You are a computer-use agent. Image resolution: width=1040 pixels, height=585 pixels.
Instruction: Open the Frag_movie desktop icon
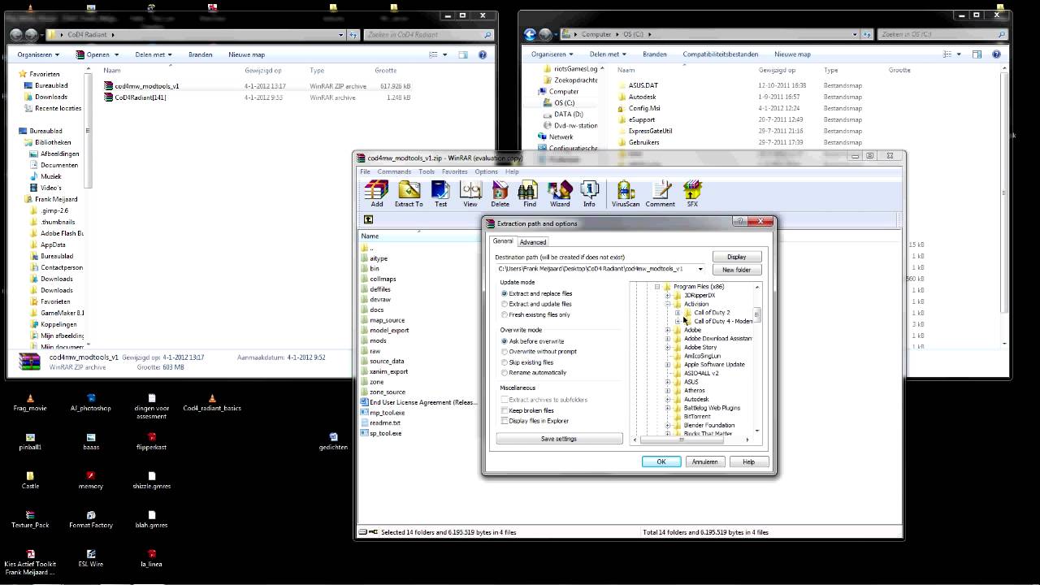click(30, 402)
